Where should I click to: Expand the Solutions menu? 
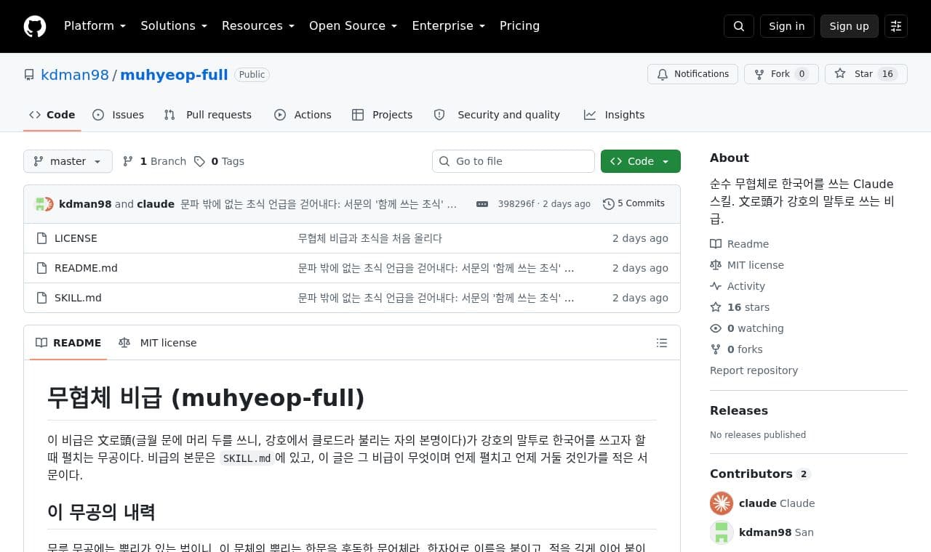point(174,26)
